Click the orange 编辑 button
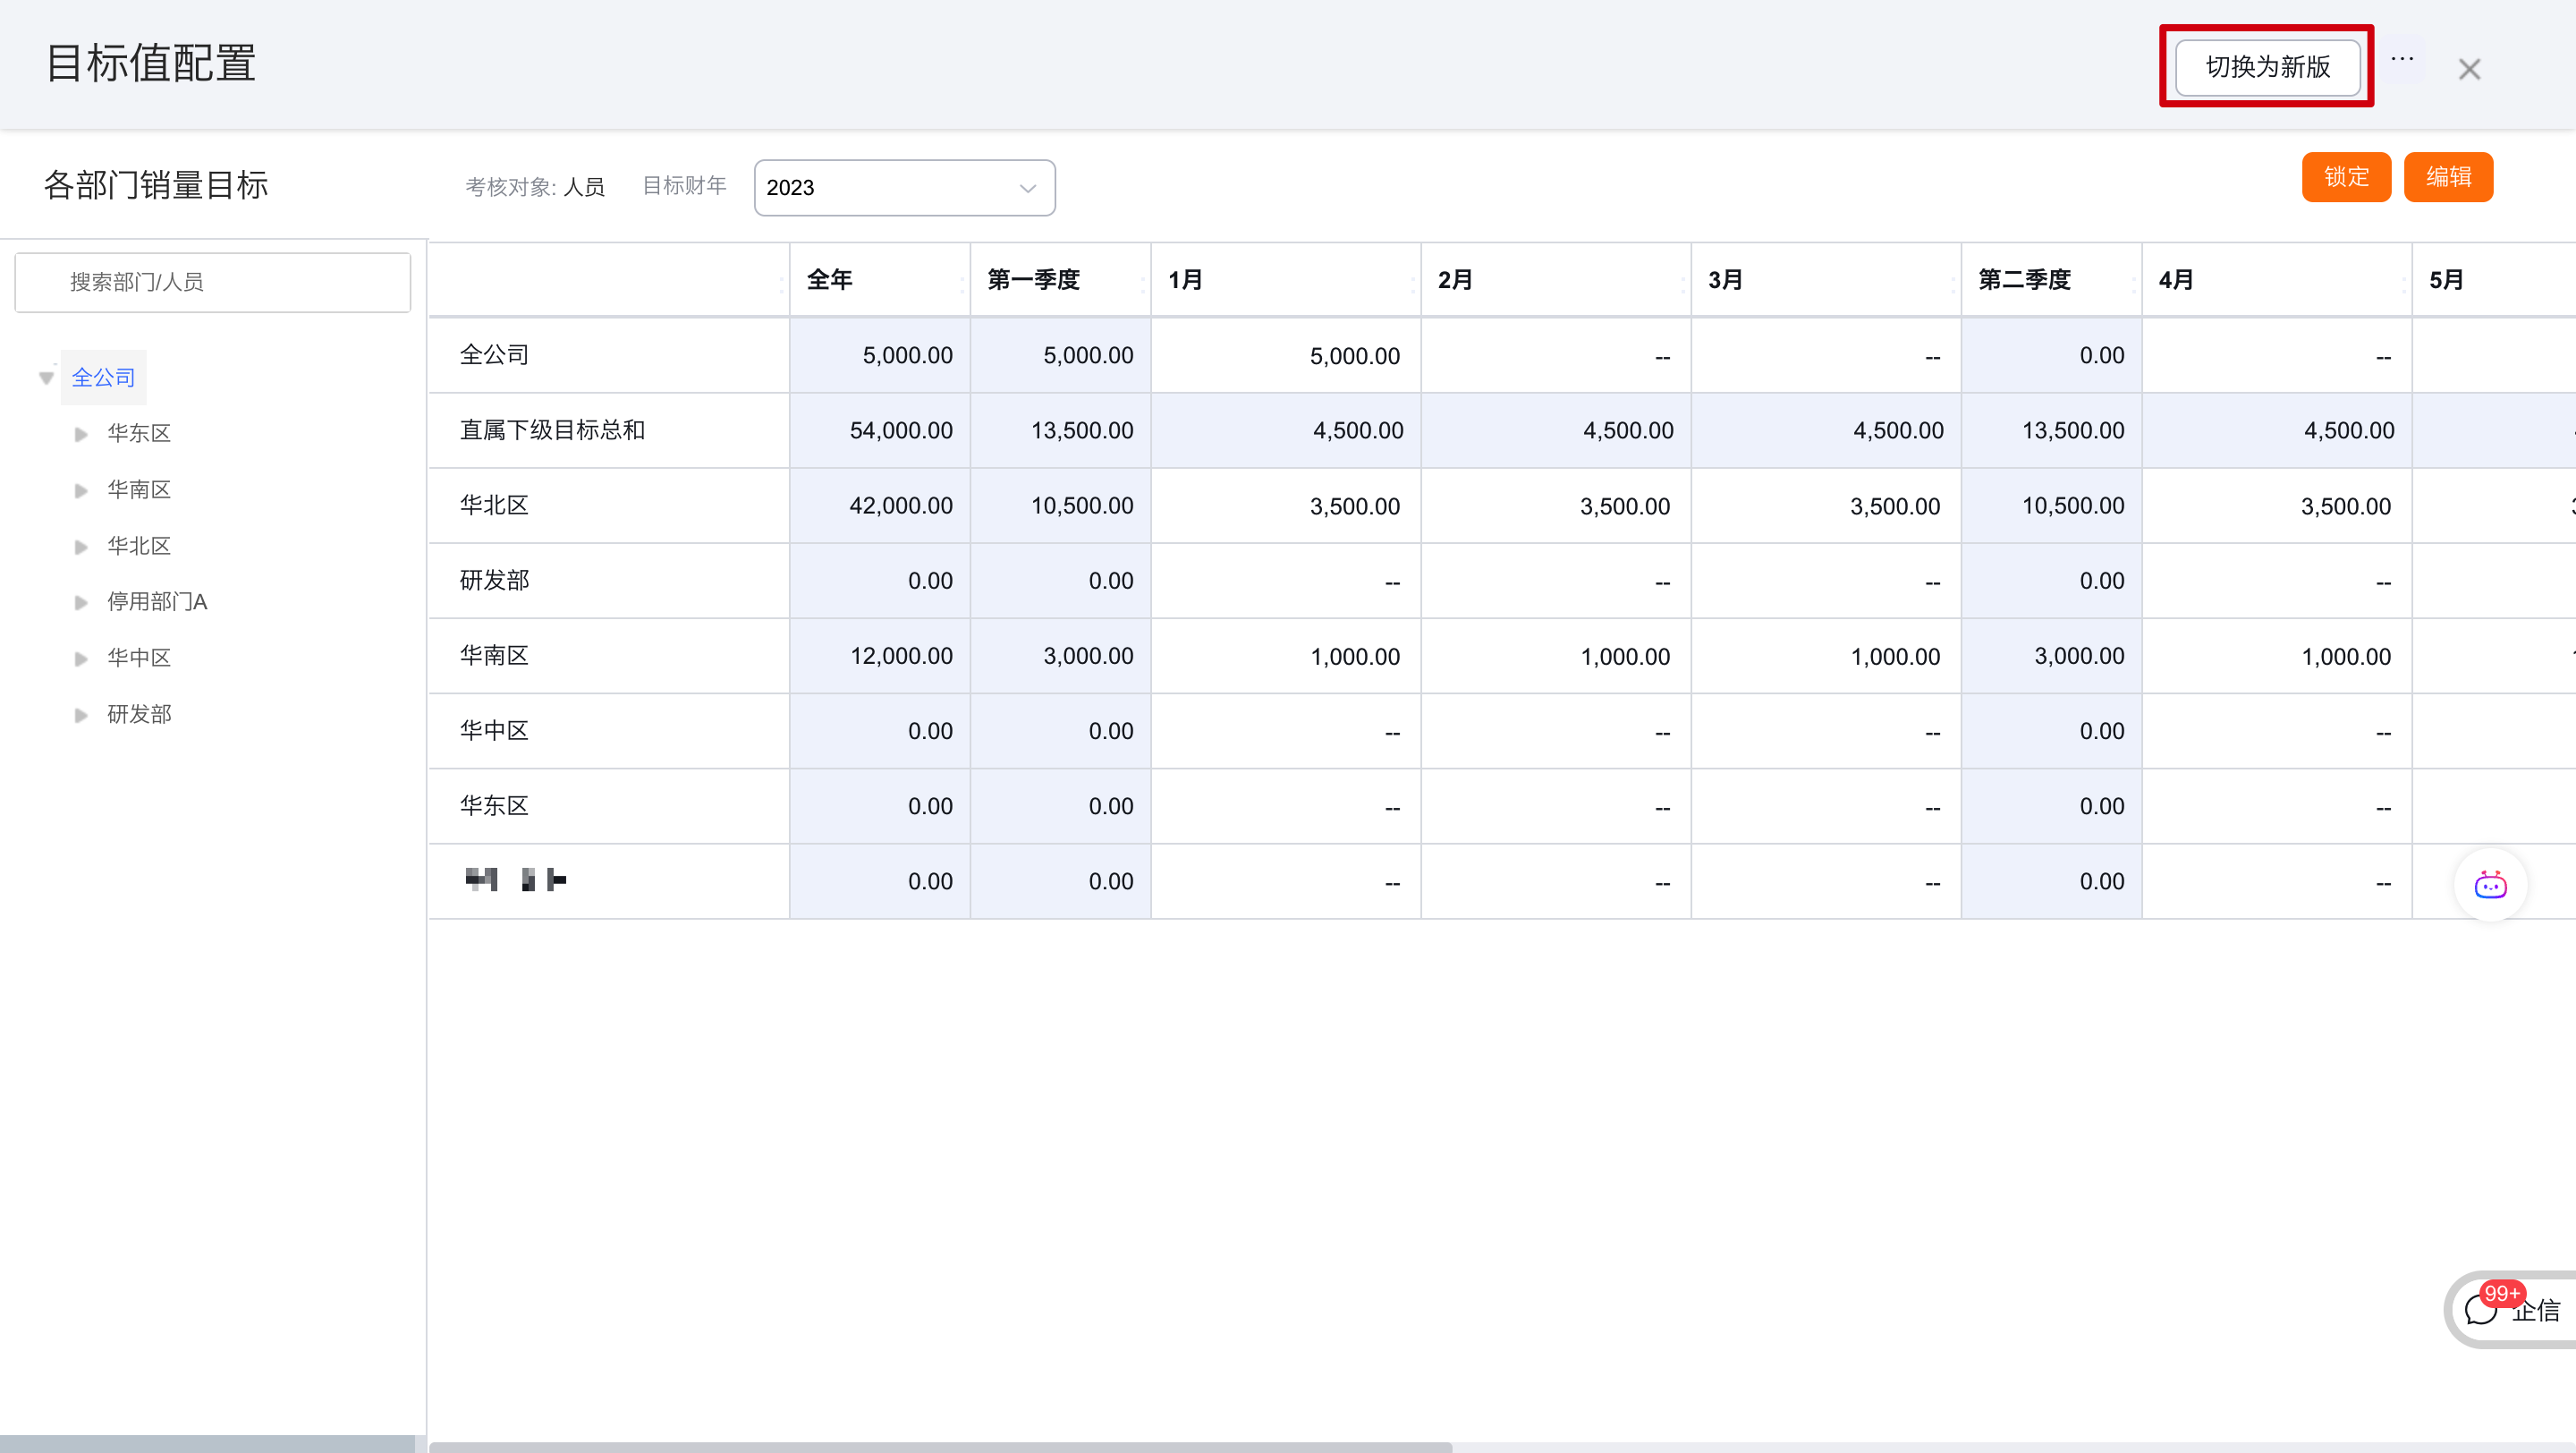This screenshot has height=1453, width=2576. [2447, 177]
